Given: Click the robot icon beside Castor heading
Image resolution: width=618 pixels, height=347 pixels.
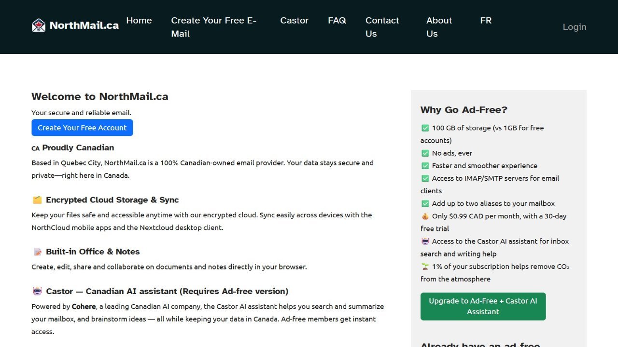Looking at the screenshot, I should (37, 291).
